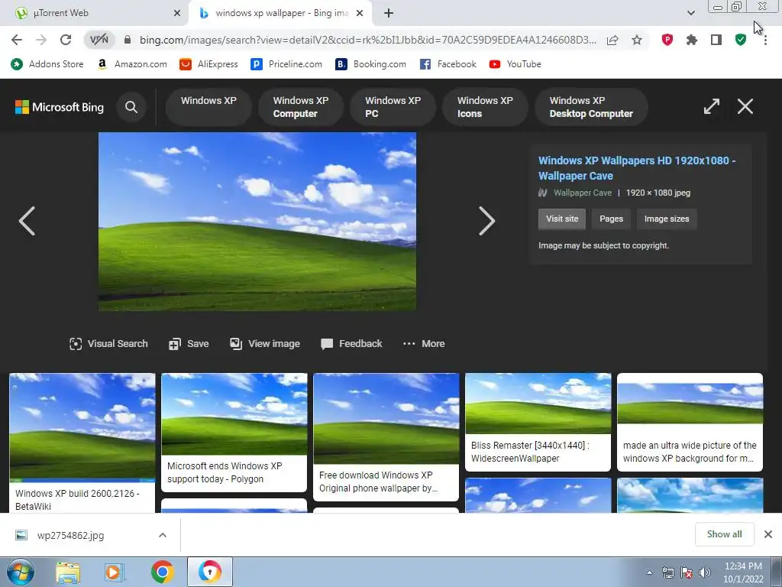Open the media player taskbar icon
Image resolution: width=782 pixels, height=587 pixels.
pyautogui.click(x=113, y=572)
